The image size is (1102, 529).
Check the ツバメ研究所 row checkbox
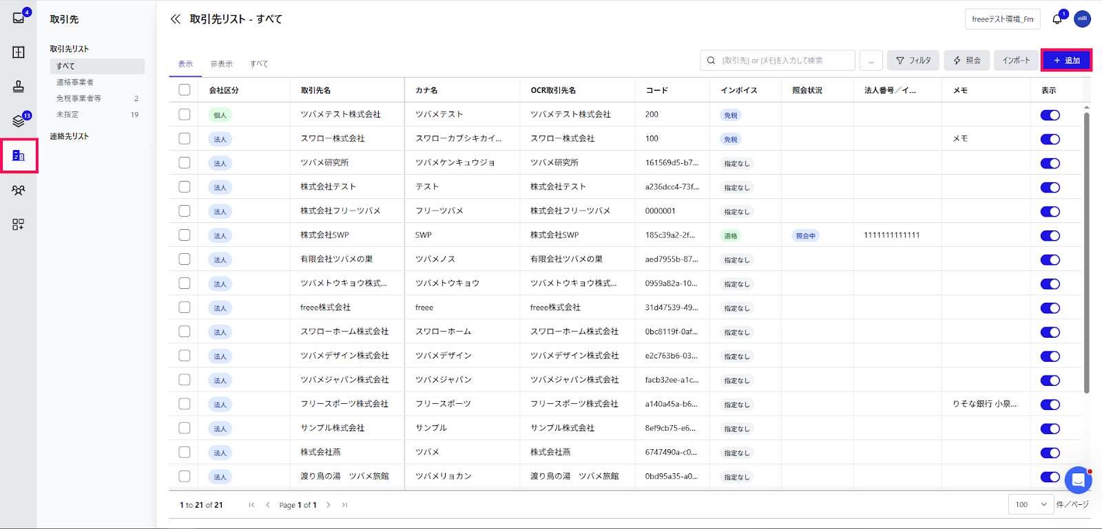click(x=184, y=162)
